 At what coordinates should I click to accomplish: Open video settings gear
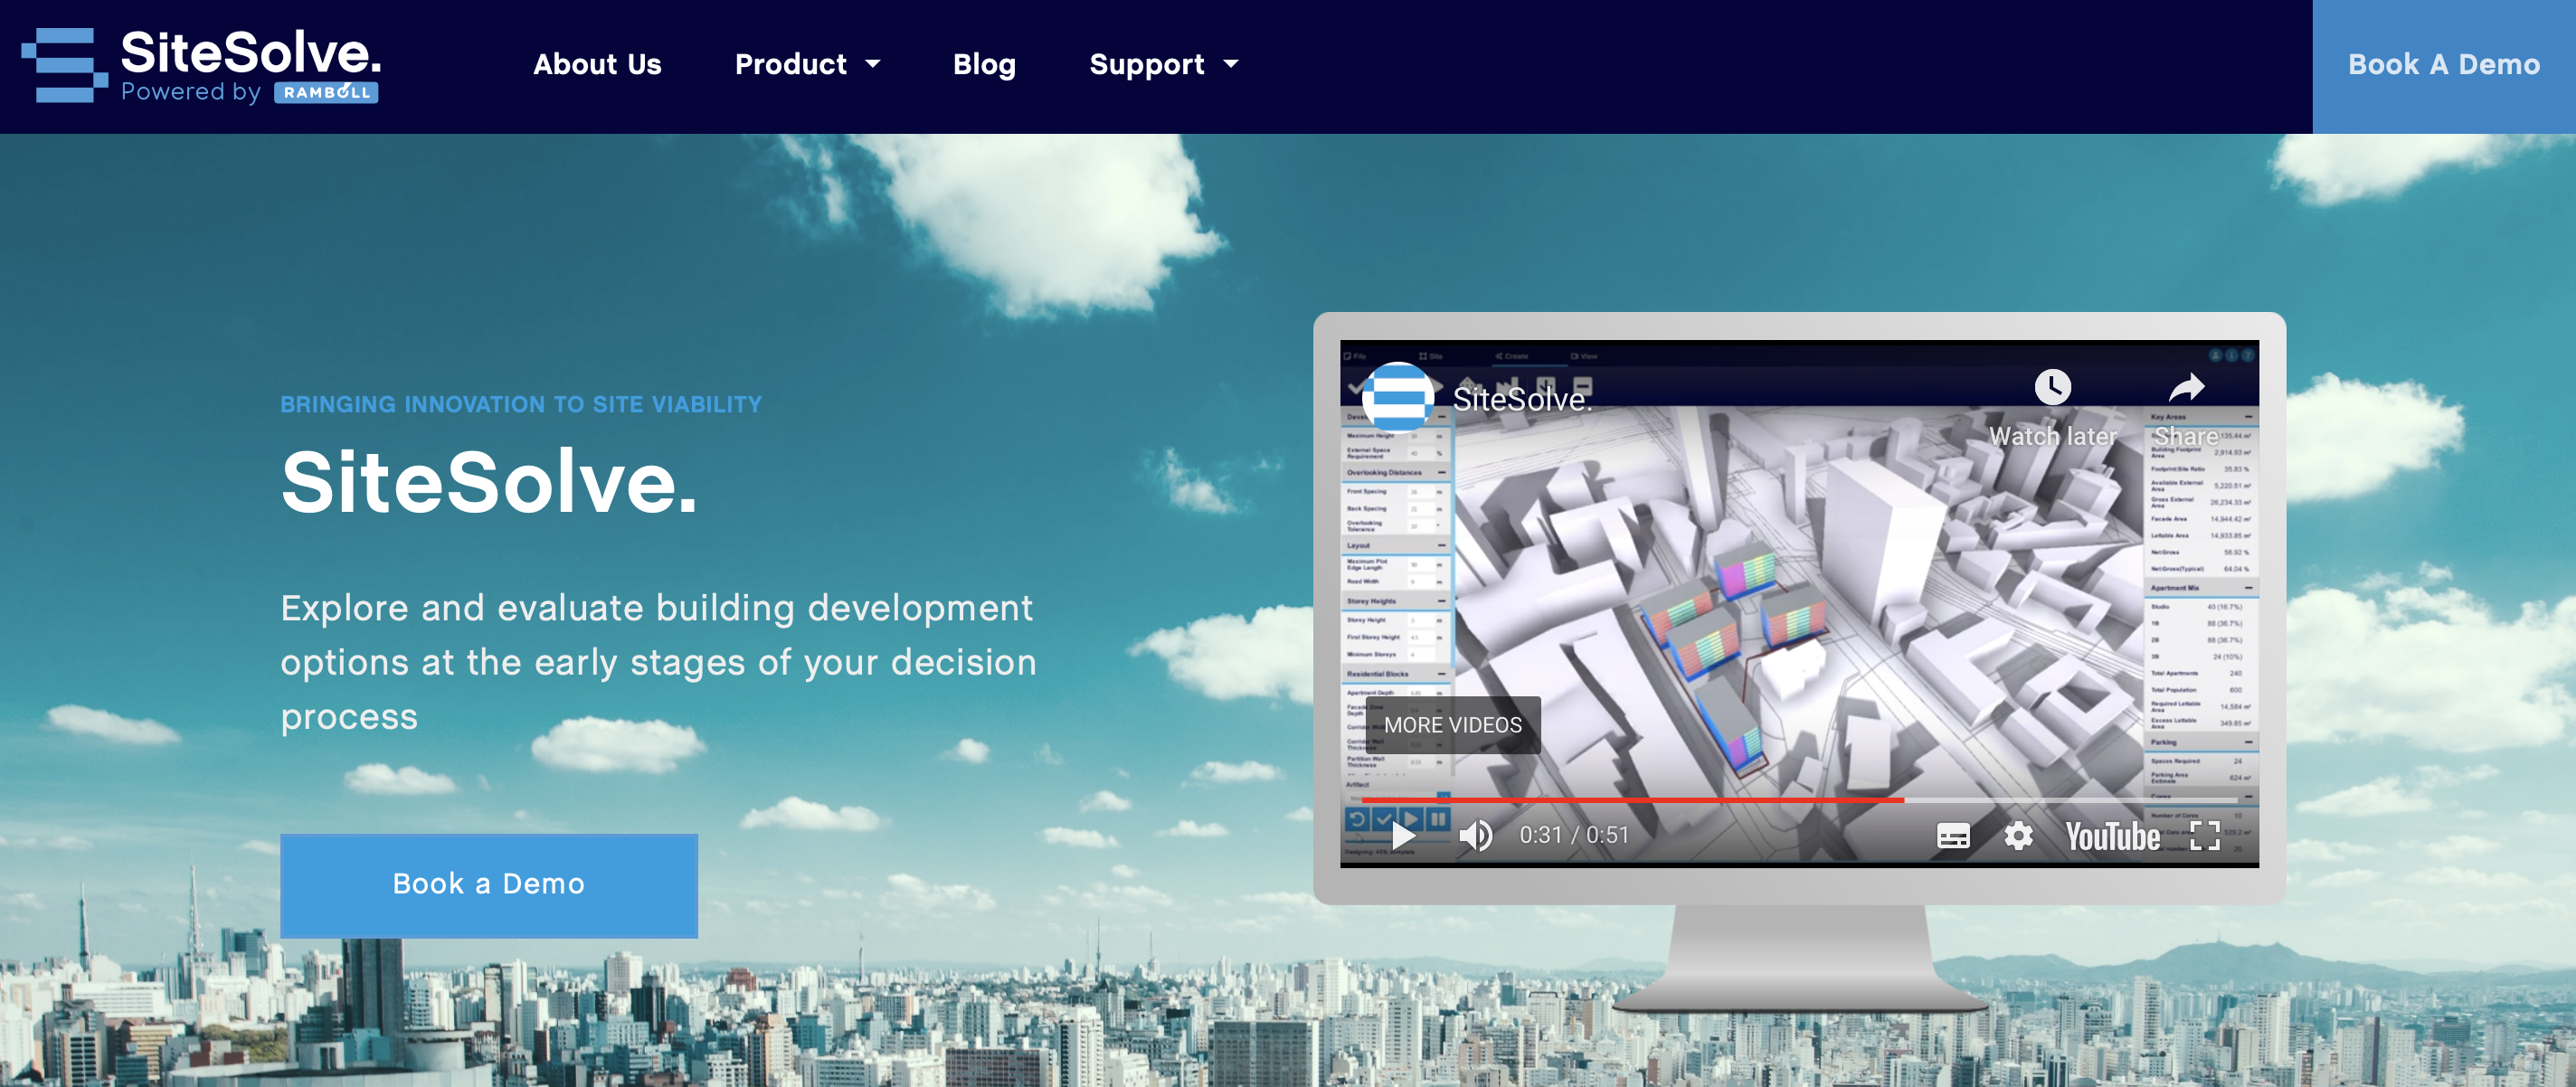pos(2018,836)
